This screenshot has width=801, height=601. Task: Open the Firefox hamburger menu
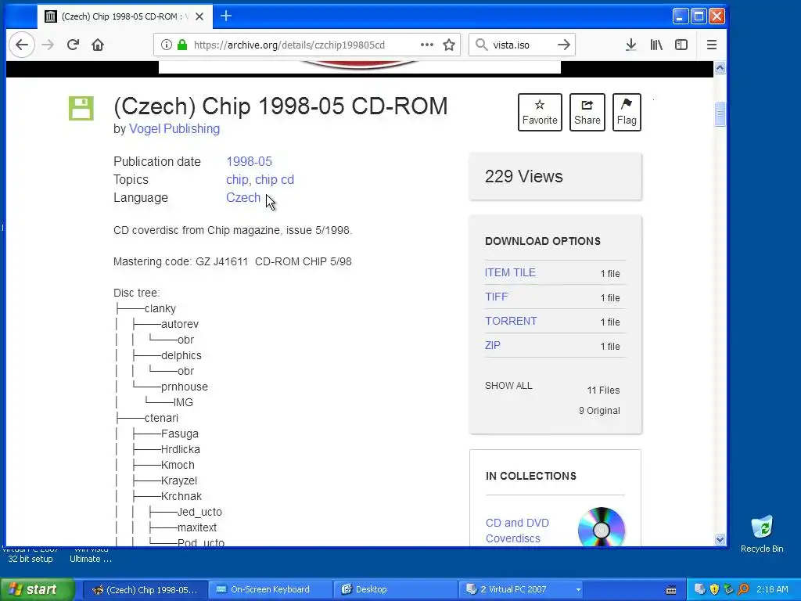pyautogui.click(x=712, y=45)
